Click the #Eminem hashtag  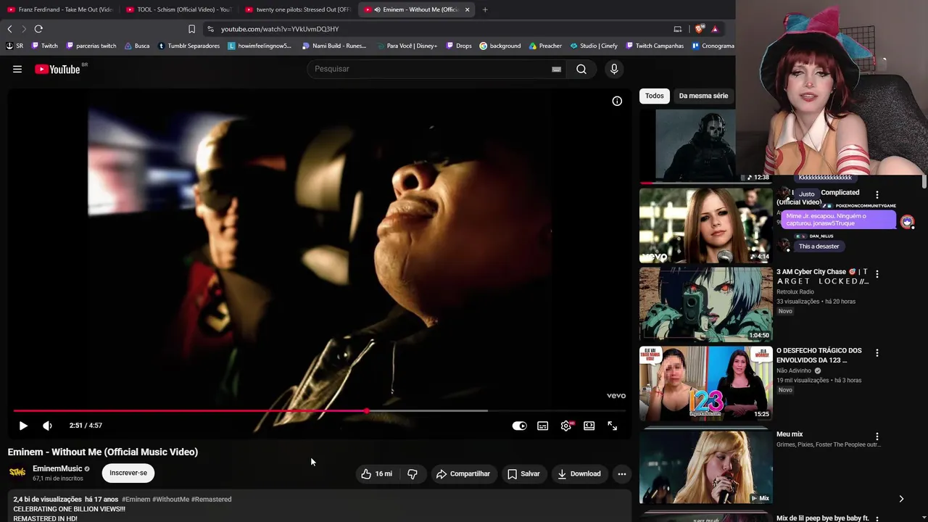tap(136, 500)
